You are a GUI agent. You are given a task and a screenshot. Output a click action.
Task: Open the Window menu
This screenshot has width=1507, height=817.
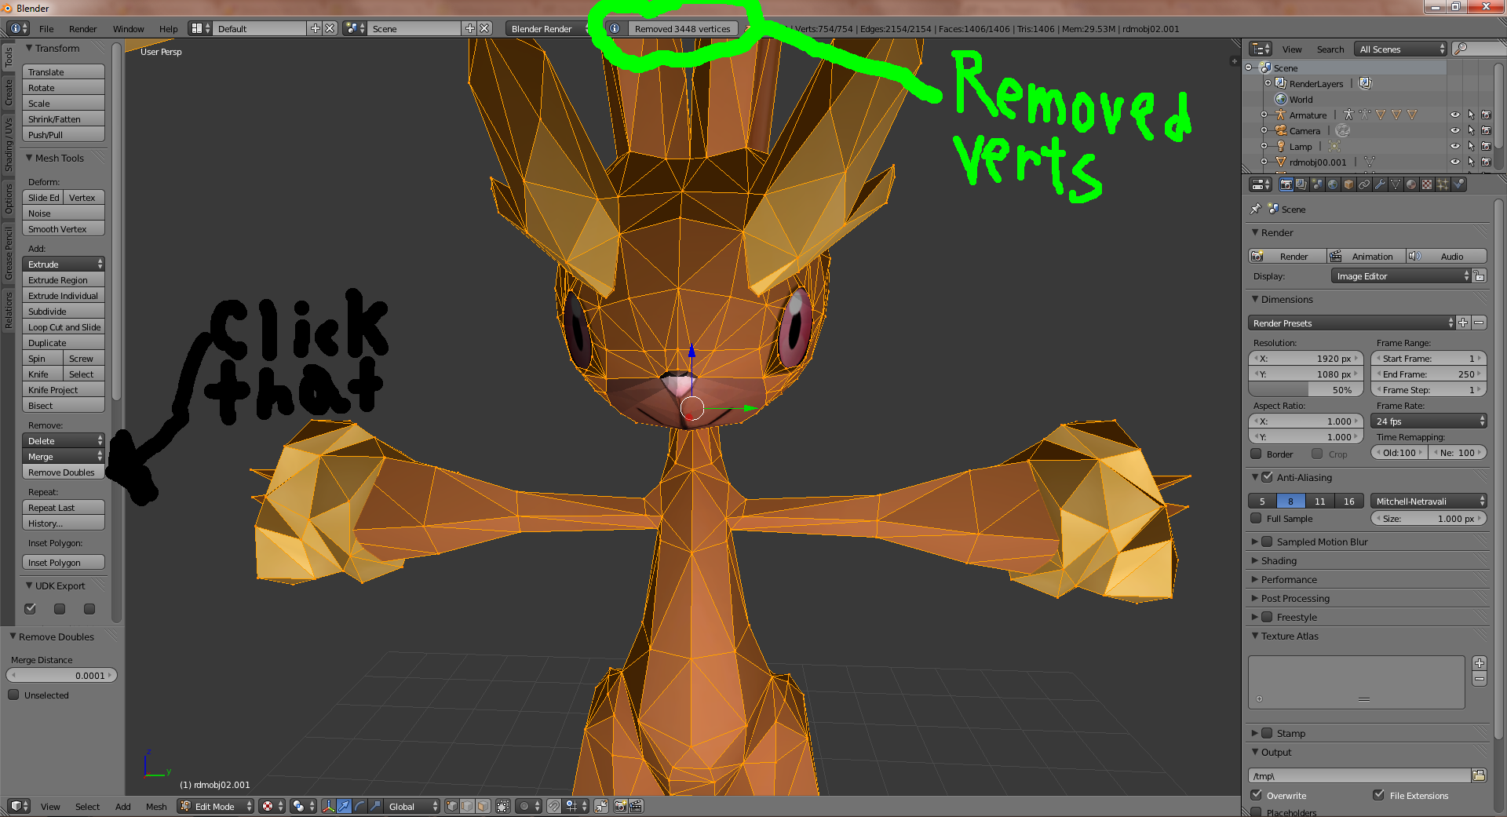pyautogui.click(x=128, y=29)
